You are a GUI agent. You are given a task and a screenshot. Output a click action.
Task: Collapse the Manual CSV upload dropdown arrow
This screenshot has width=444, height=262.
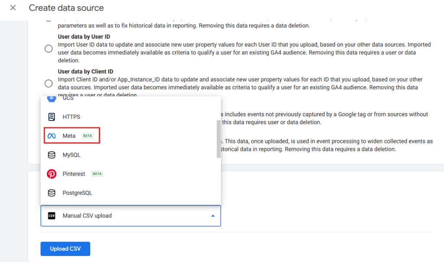click(x=212, y=216)
